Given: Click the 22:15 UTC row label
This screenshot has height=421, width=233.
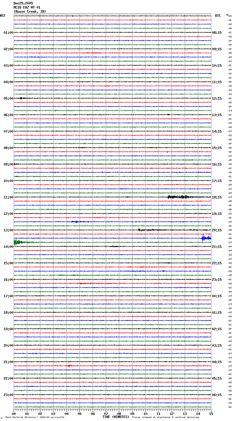Looking at the screenshot, I should (217, 263).
